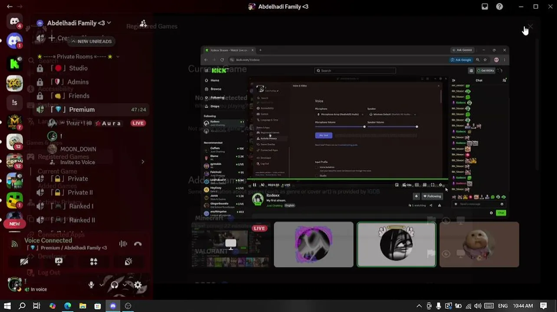
Task: Click Invite to Voice
Action: click(x=77, y=162)
